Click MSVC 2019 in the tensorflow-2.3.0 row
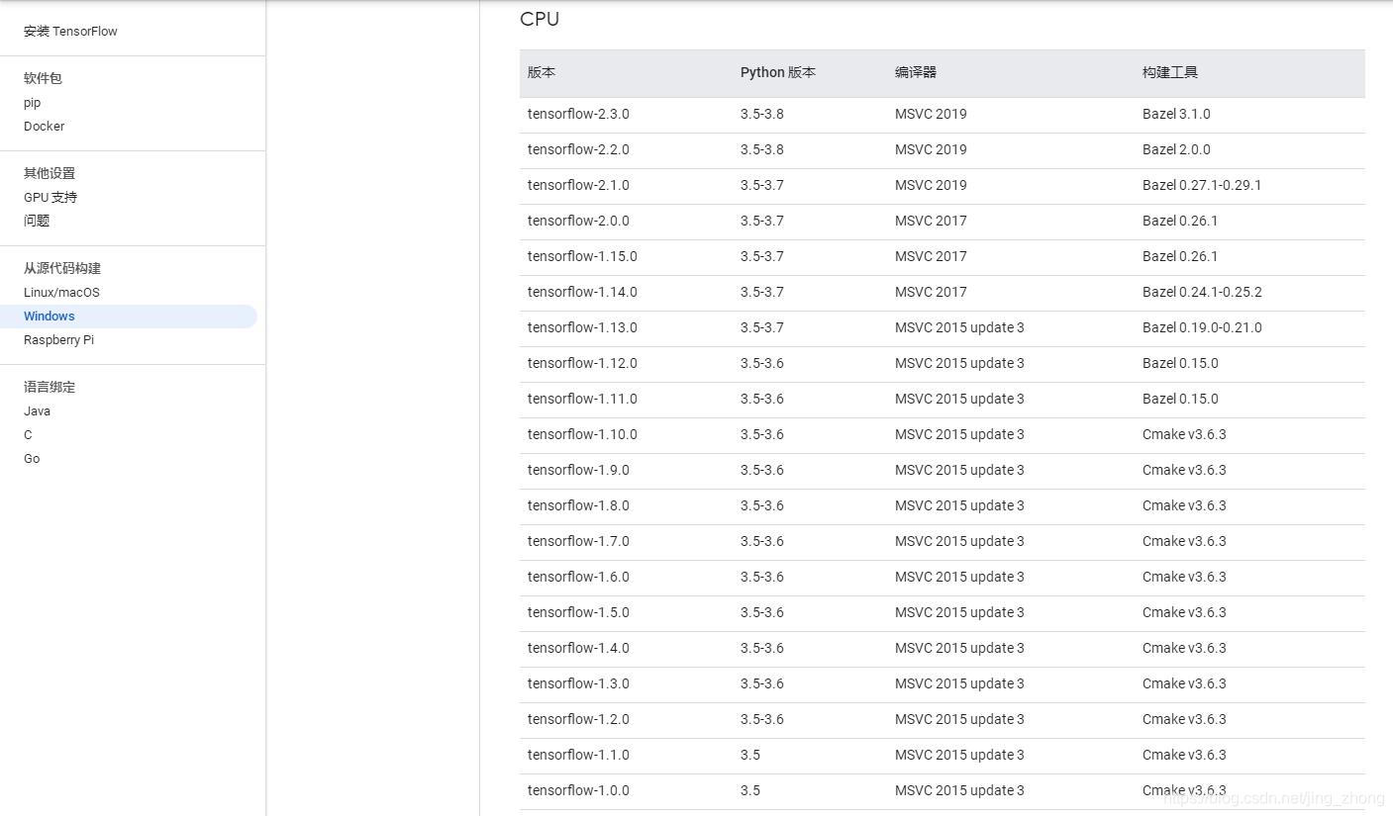This screenshot has height=816, width=1393. pos(931,114)
